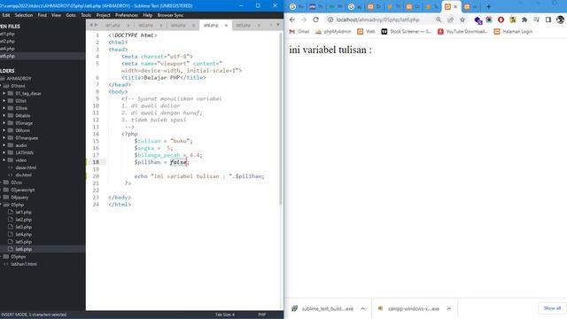Expand the audio folder

pos(4,145)
